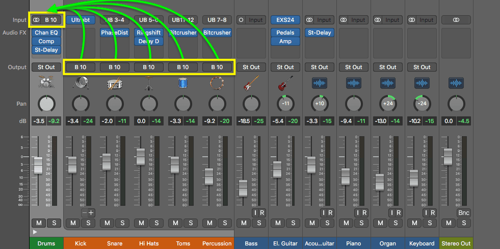Click the Stereo Out format icon

coord(456,20)
